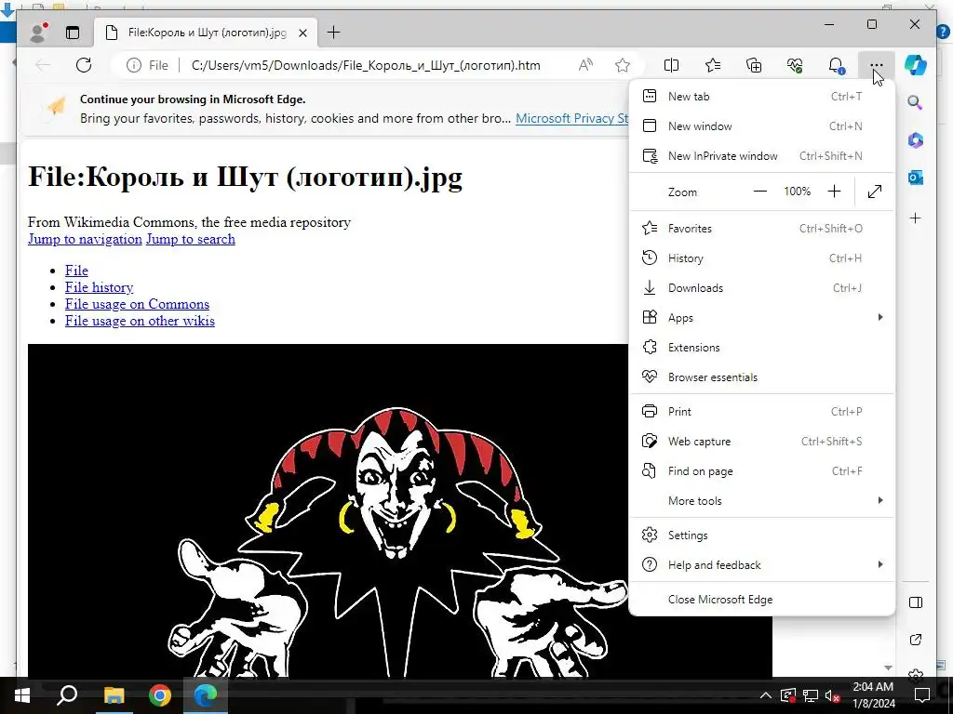The width and height of the screenshot is (953, 714).
Task: Open the File link in list
Action: click(x=76, y=271)
